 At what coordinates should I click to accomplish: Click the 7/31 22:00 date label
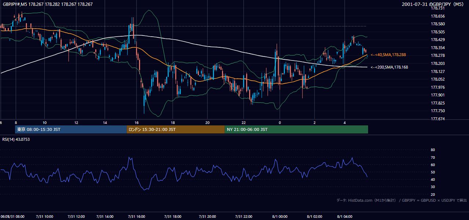click(244, 217)
